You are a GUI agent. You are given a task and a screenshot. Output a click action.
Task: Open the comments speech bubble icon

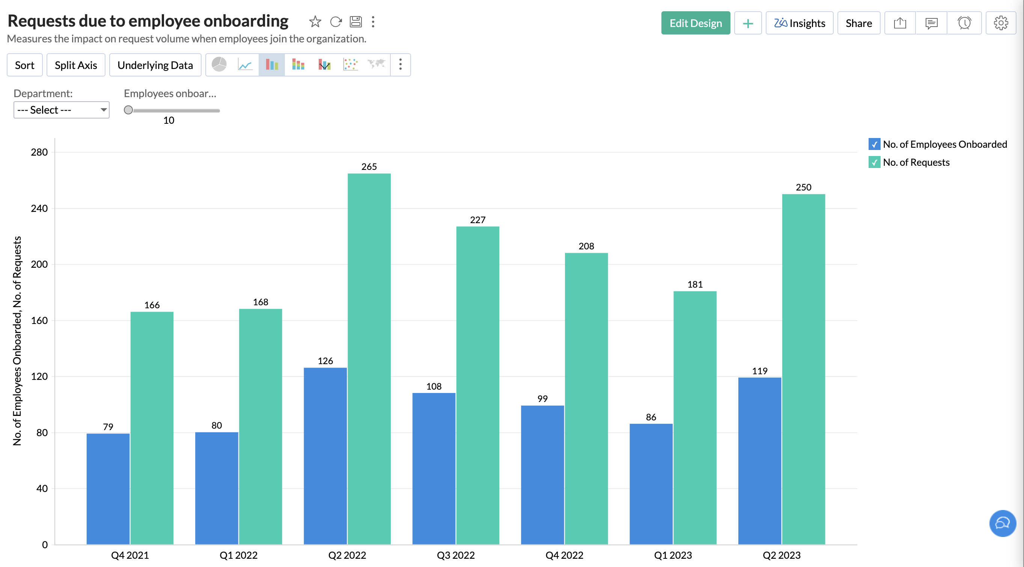pos(931,23)
